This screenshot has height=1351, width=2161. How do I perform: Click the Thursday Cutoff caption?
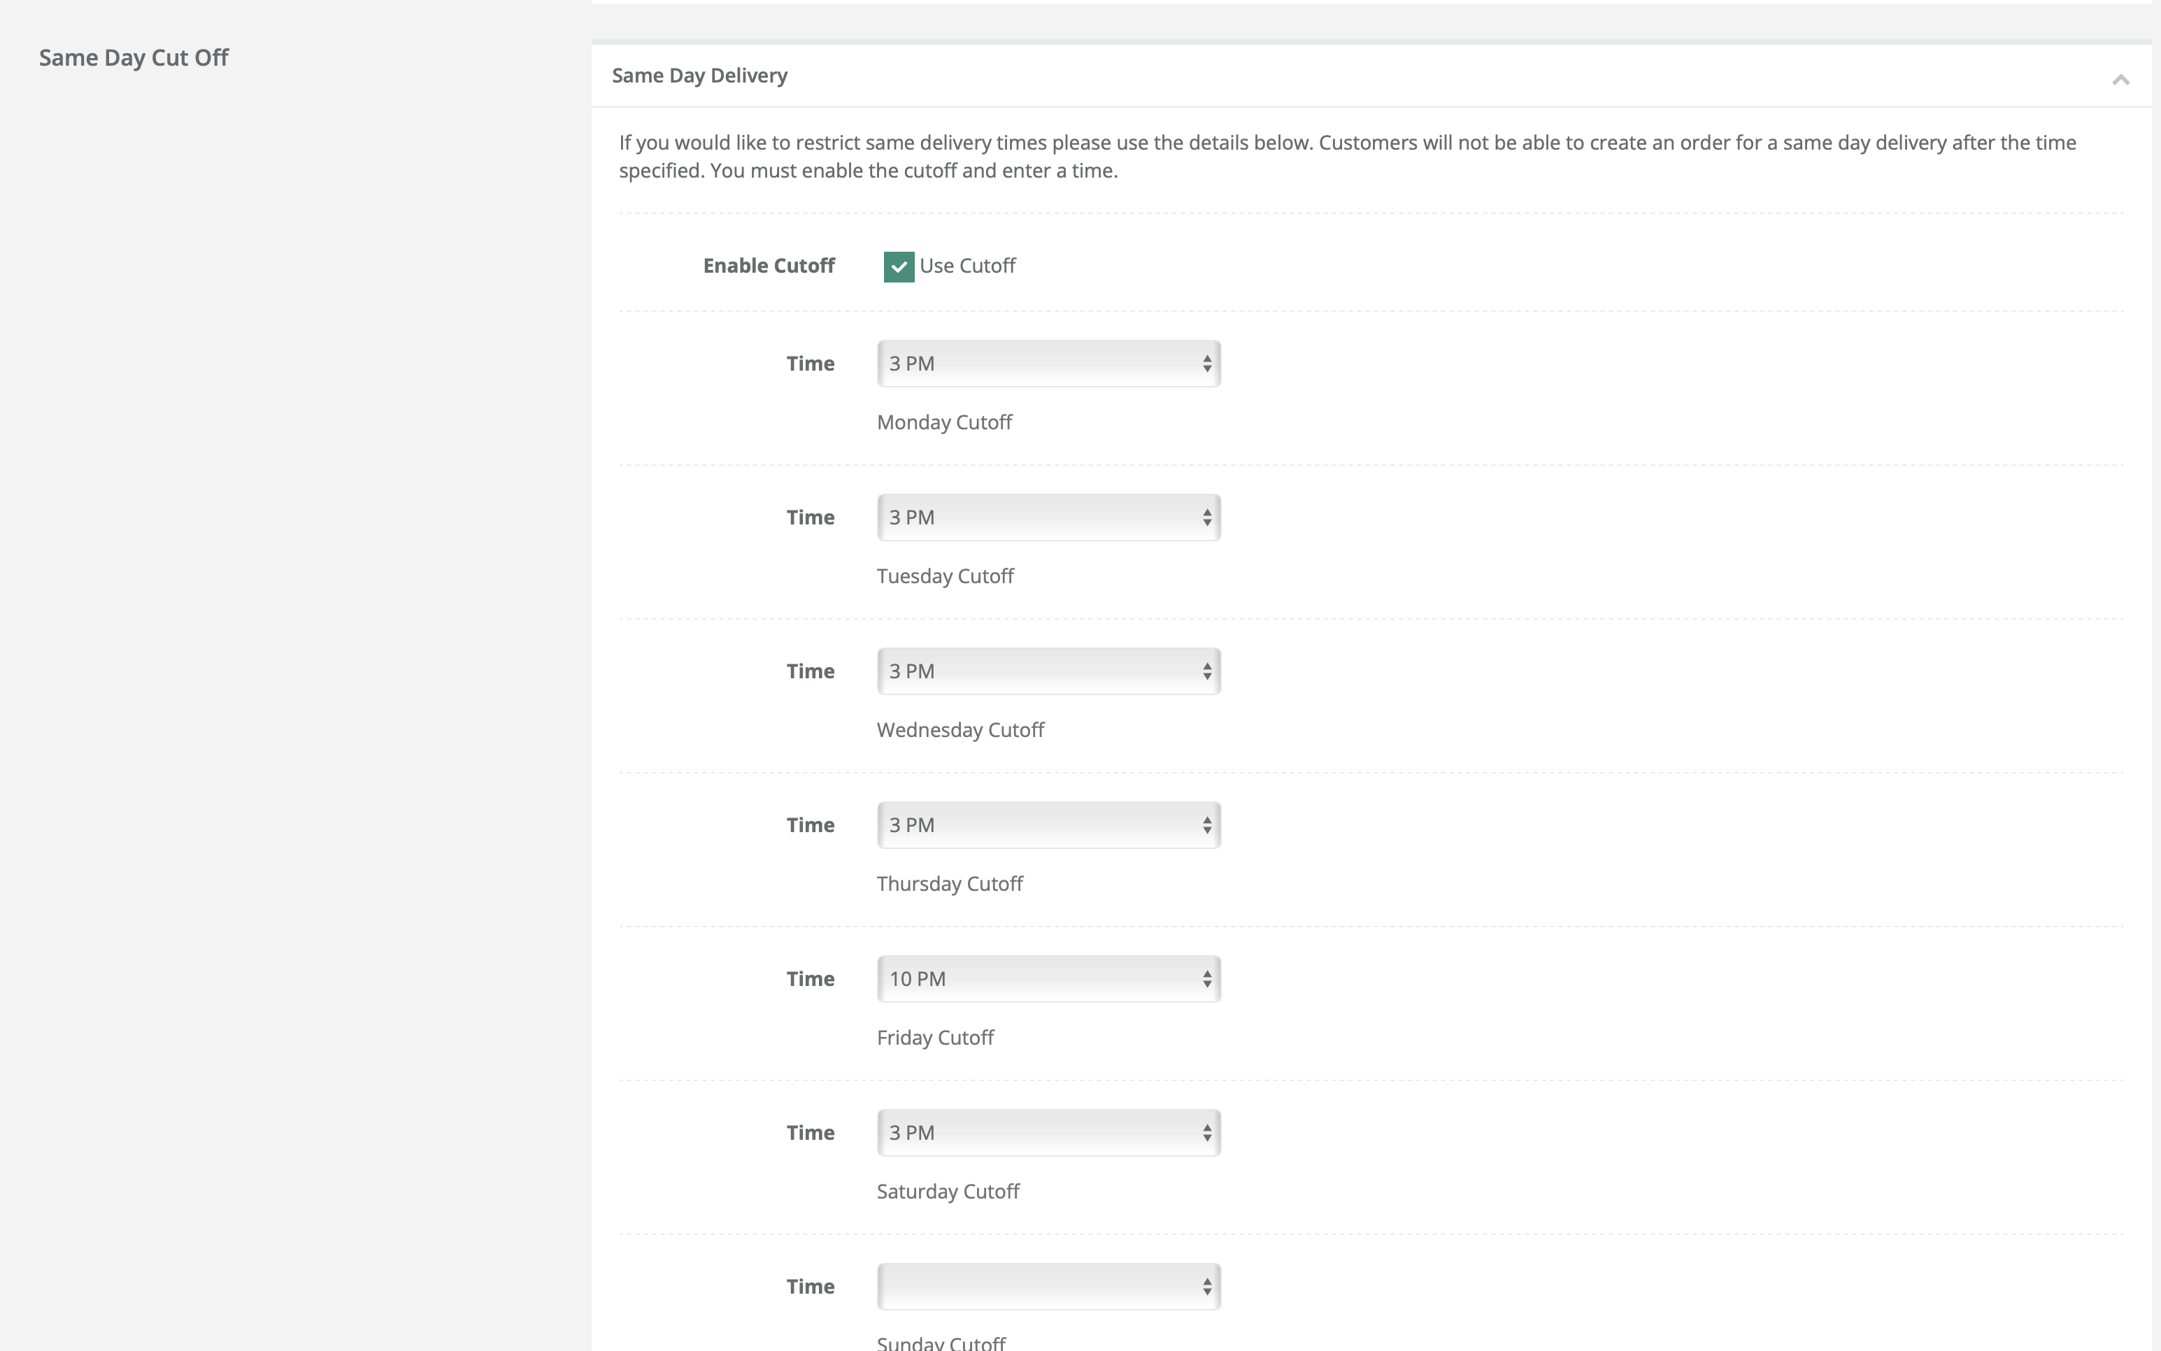pos(950,884)
